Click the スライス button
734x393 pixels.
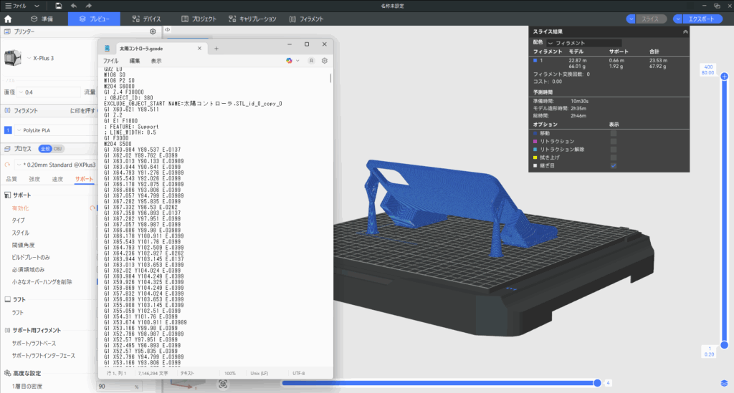(651, 19)
